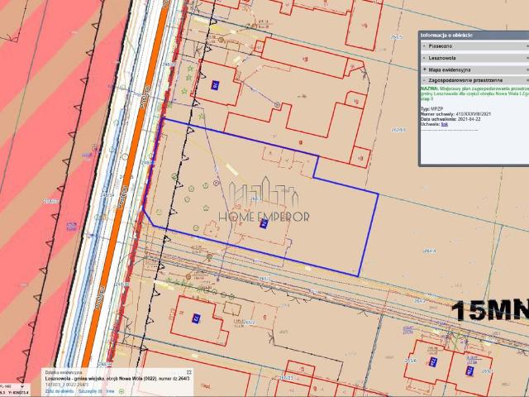Open the Szczegóły link in parcel popup
Viewport: 529px width, 397px height.
coord(88,390)
